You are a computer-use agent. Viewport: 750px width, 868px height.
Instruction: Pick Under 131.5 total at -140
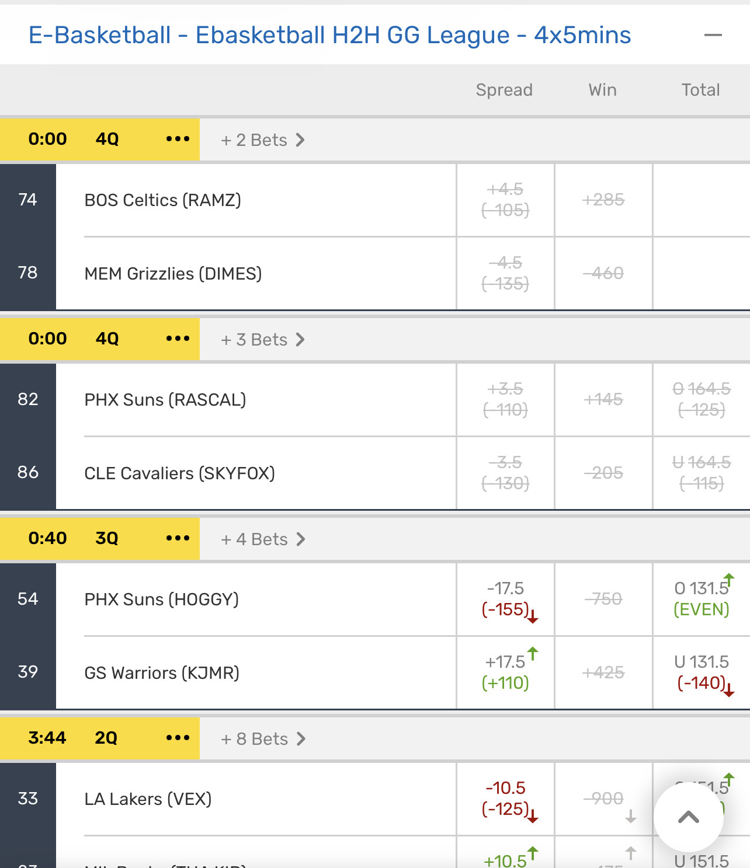701,672
